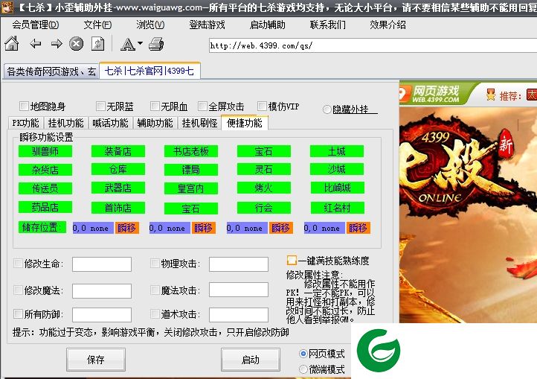This screenshot has height=379, width=537.
Task: Teleport to 装备店
Action: 118,151
